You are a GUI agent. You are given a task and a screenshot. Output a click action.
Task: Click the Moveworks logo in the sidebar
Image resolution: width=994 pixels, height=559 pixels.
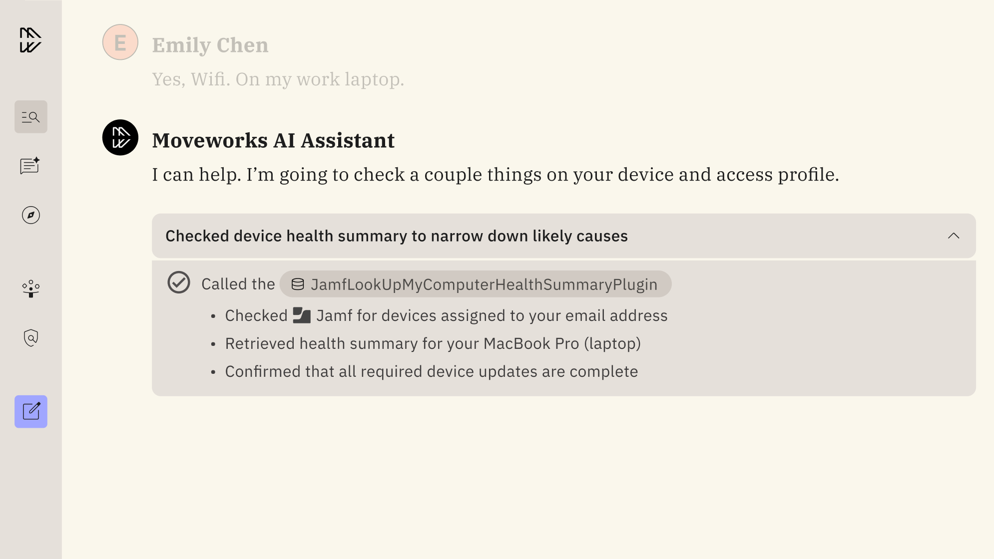[30, 40]
